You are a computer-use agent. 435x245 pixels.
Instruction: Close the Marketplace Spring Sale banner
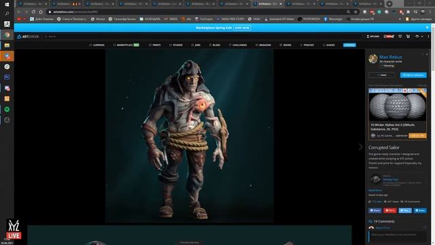coord(428,27)
